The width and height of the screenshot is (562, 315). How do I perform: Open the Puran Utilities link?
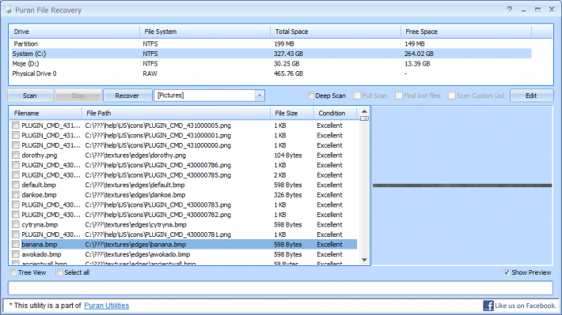coord(106,306)
